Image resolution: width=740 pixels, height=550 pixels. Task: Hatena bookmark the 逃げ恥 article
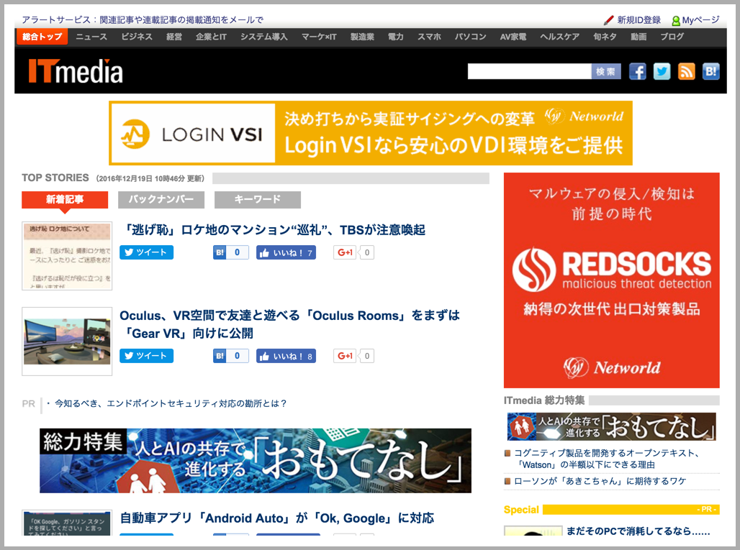pos(231,252)
